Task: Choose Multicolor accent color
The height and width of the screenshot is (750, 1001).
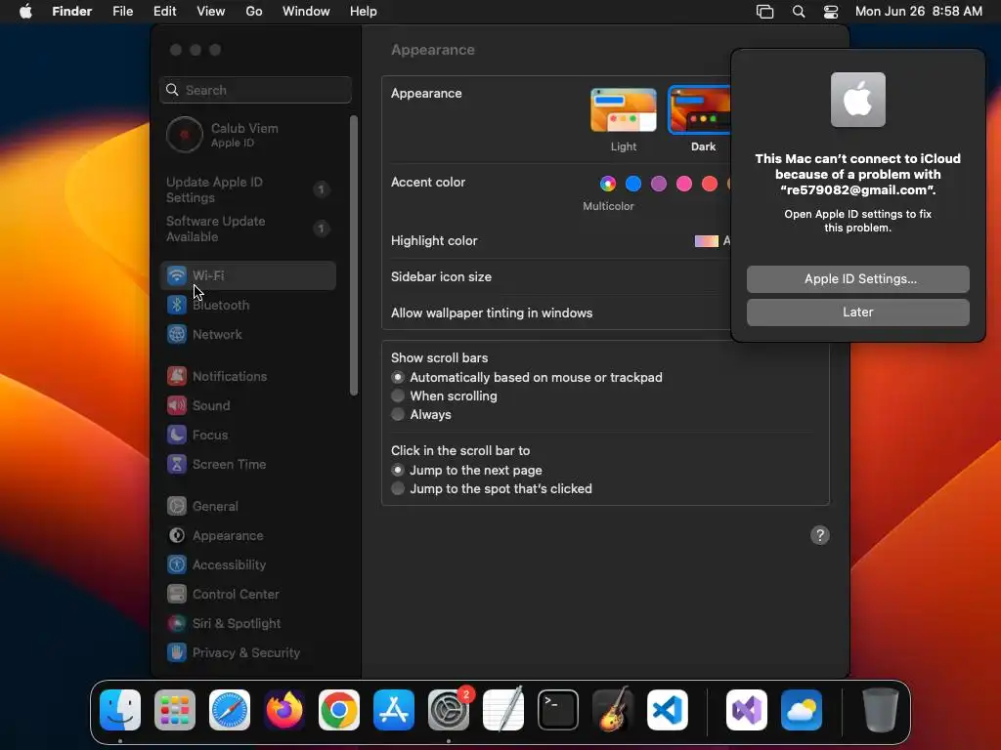Action: point(608,184)
